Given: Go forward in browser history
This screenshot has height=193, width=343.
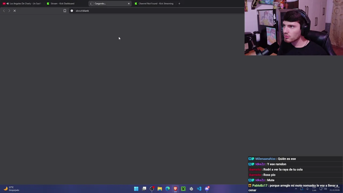Looking at the screenshot, I should [9, 11].
